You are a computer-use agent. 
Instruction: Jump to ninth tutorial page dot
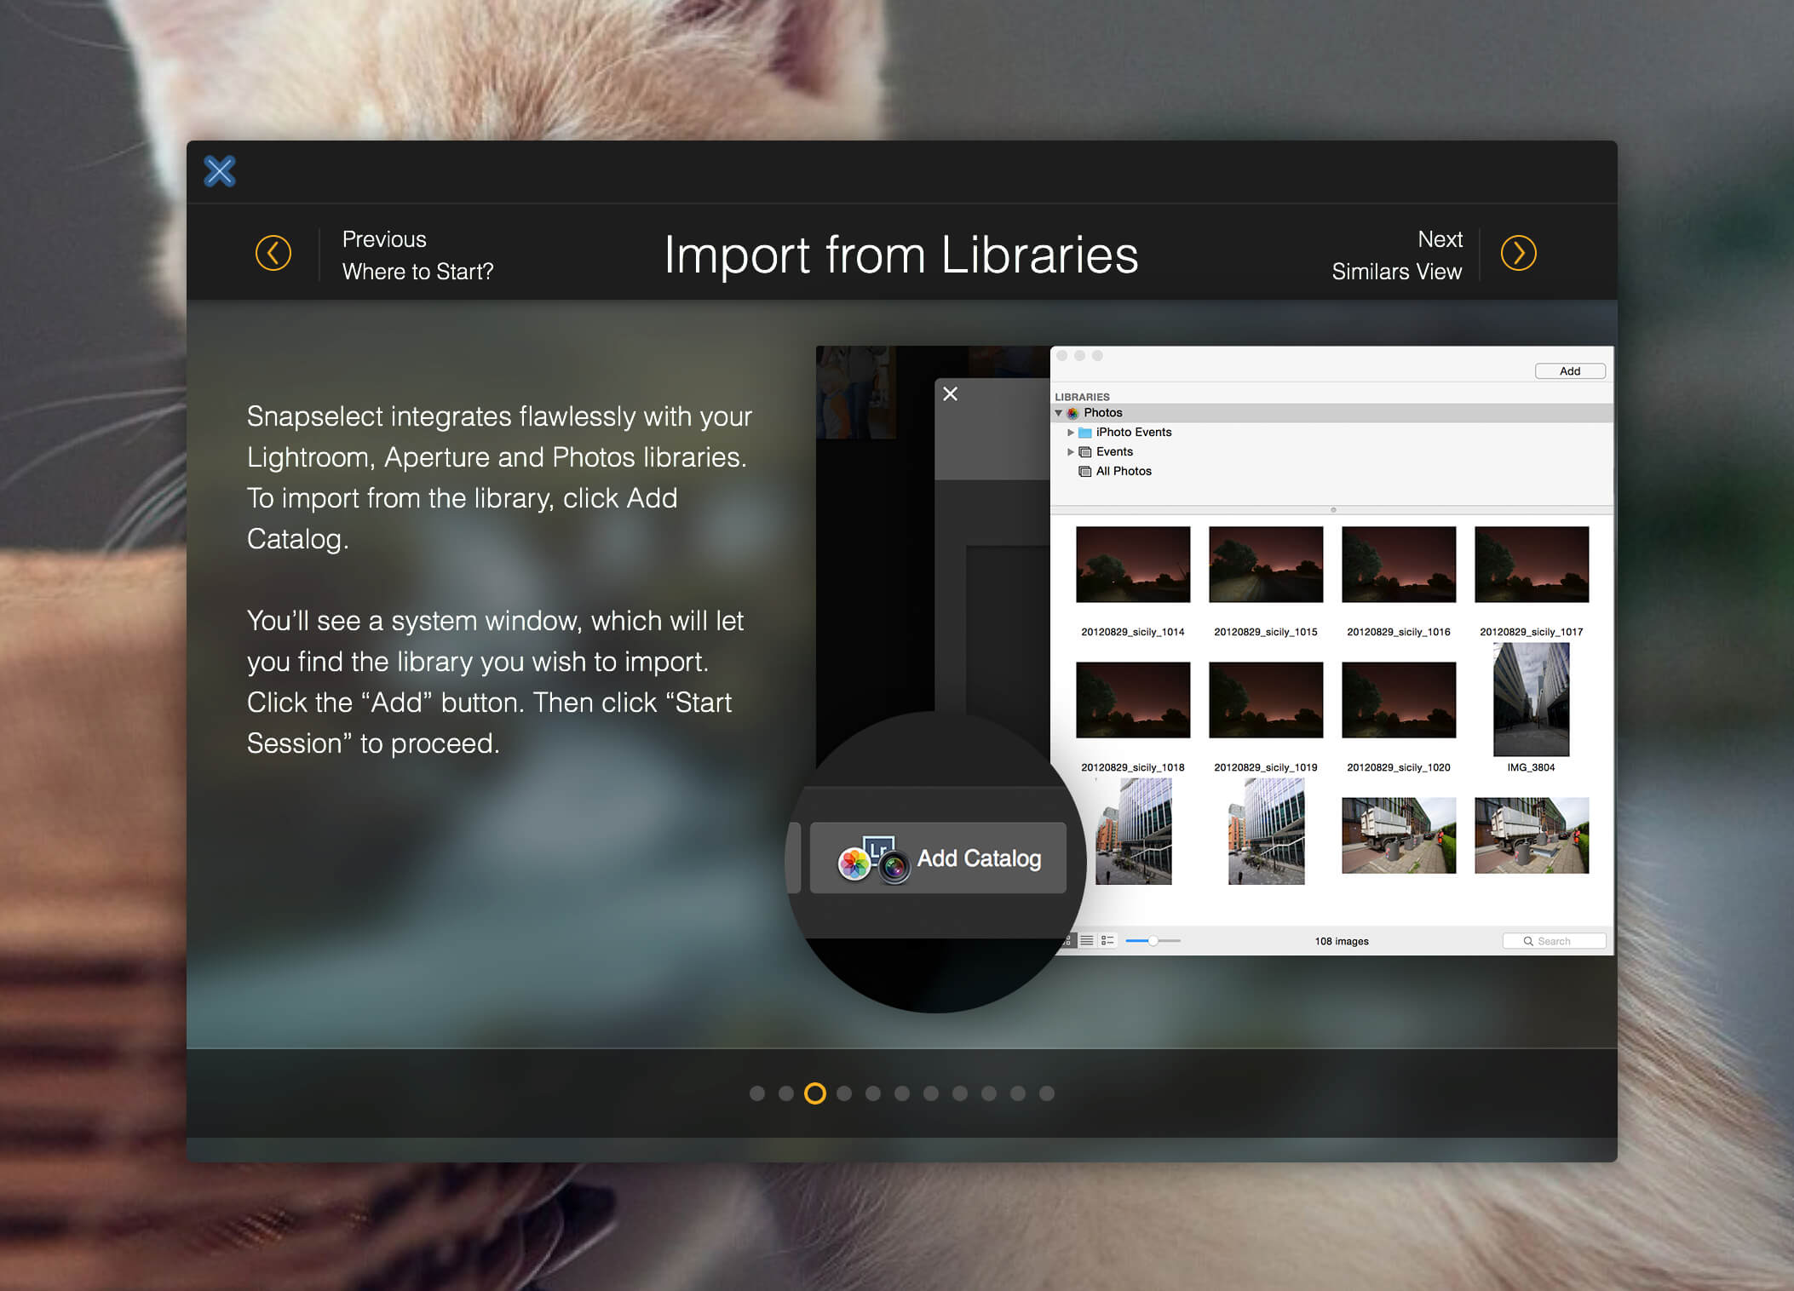(989, 1093)
